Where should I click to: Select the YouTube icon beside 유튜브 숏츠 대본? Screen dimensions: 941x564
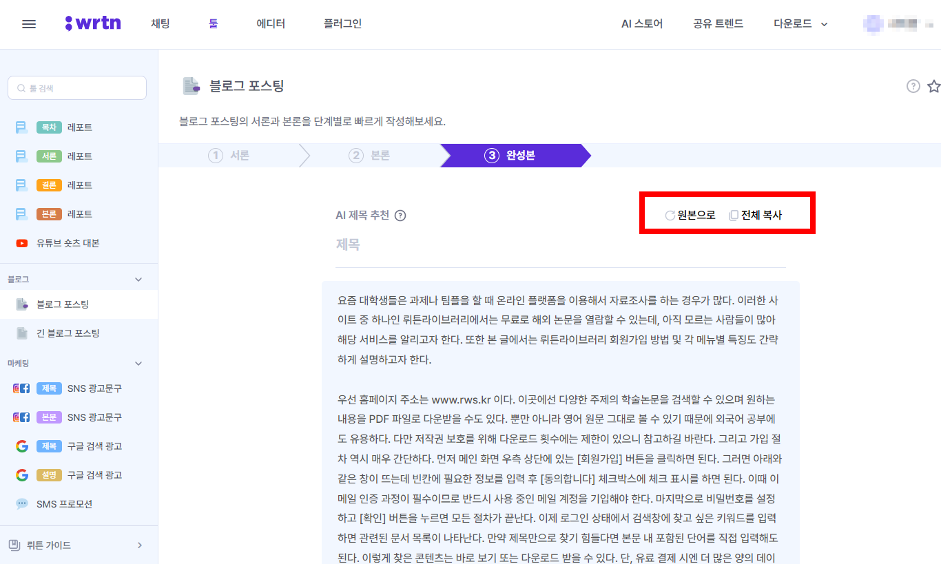point(21,242)
